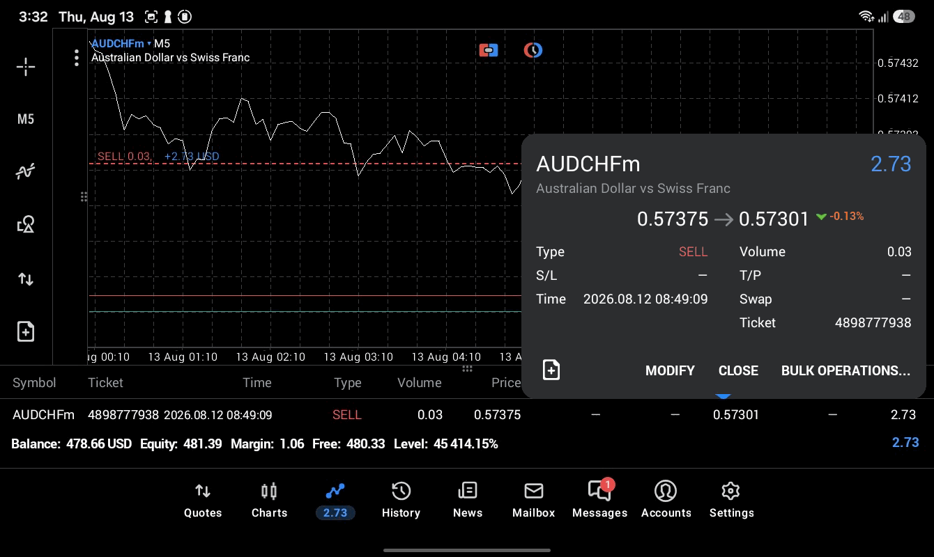Open the History tab
The height and width of the screenshot is (557, 934).
tap(401, 501)
